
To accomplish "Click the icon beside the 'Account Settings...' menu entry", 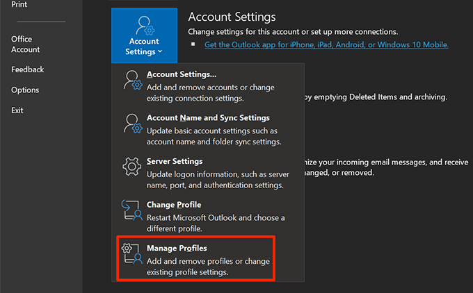I will pyautogui.click(x=132, y=81).
